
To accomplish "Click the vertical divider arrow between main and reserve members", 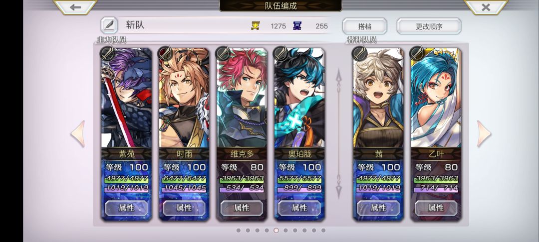I will (x=338, y=133).
